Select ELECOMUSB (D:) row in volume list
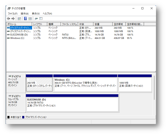 (x=19, y=35)
